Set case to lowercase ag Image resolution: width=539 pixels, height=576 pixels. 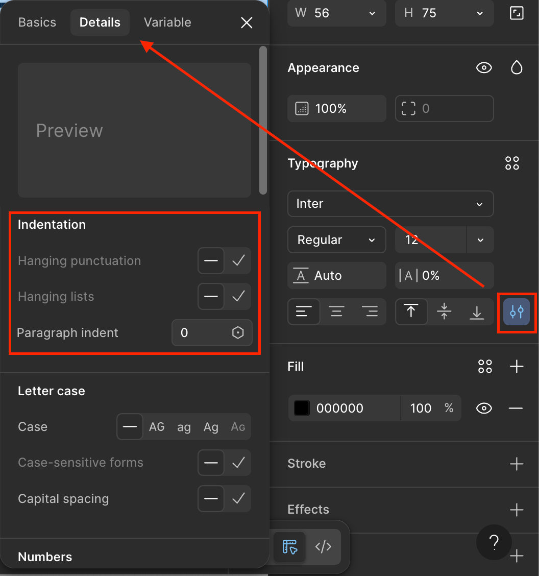(x=184, y=427)
